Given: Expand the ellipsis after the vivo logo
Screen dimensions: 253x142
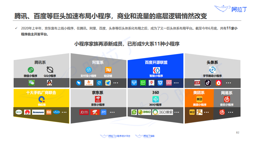Looking at the screenshot, I should click(x=64, y=112).
